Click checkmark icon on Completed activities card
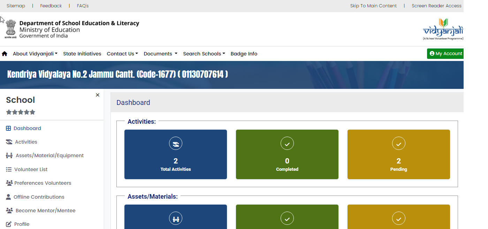Viewport: 488px width, 229px height. coord(287,143)
